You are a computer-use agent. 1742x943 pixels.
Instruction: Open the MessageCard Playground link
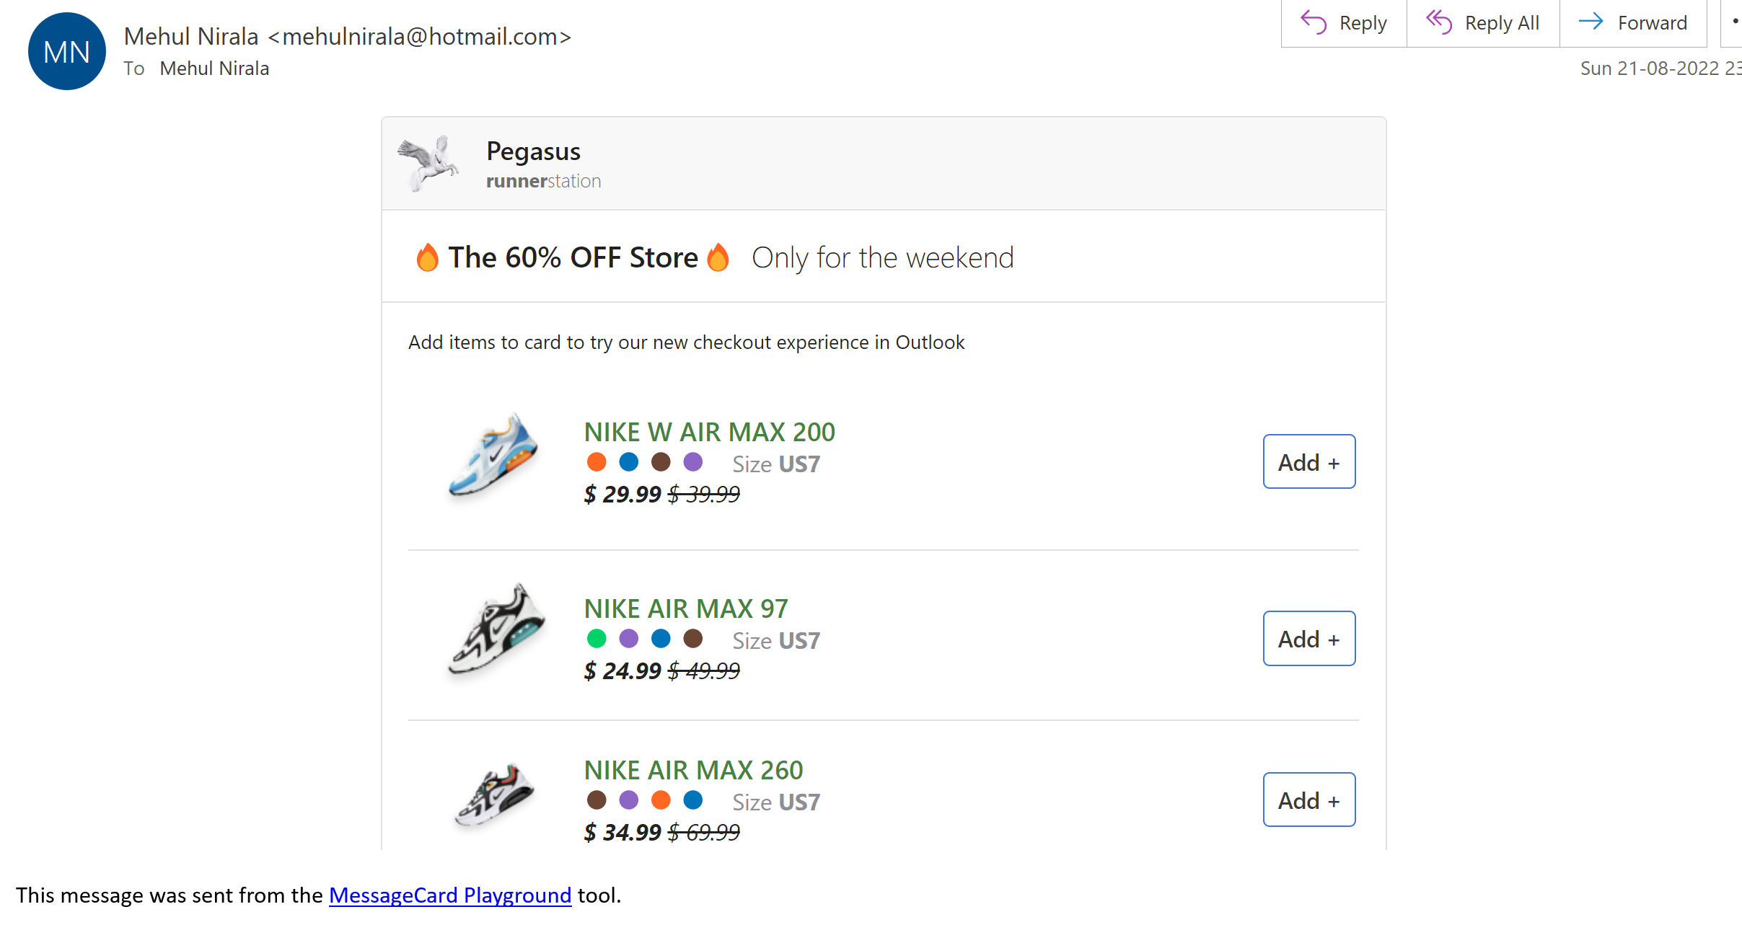point(450,895)
